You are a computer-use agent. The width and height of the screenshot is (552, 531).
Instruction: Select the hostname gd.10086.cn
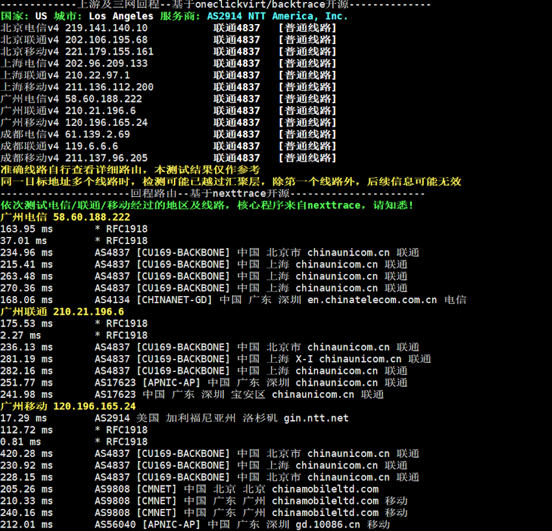point(328,525)
